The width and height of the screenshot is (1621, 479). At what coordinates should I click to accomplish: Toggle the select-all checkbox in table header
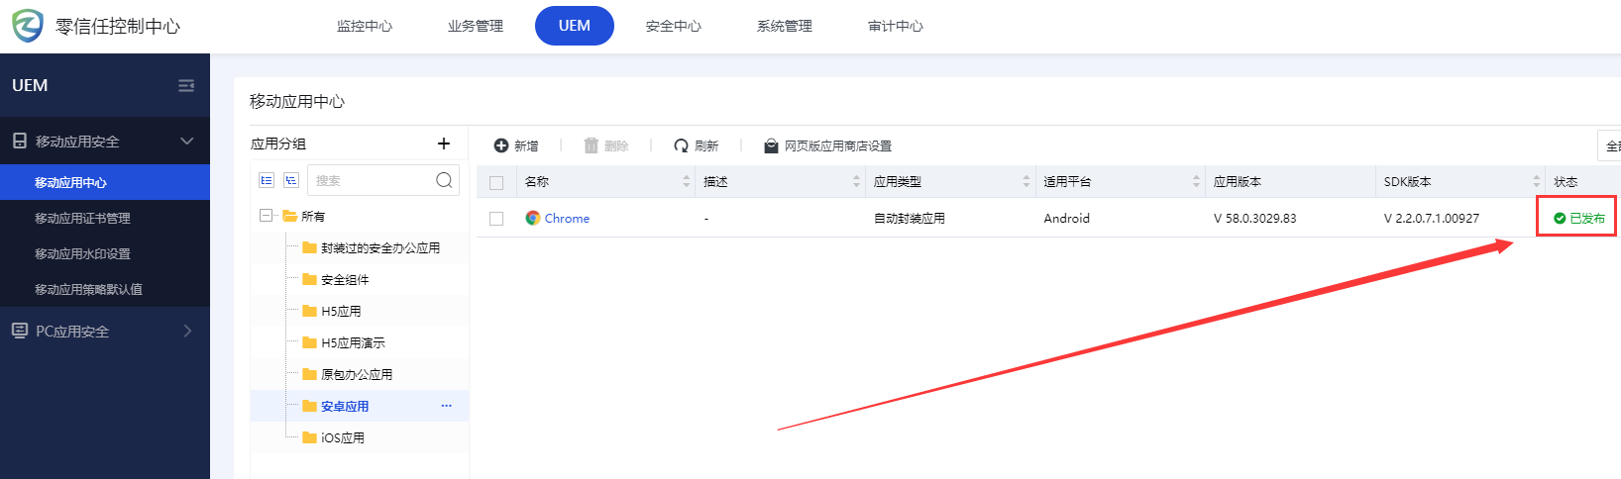point(496,182)
